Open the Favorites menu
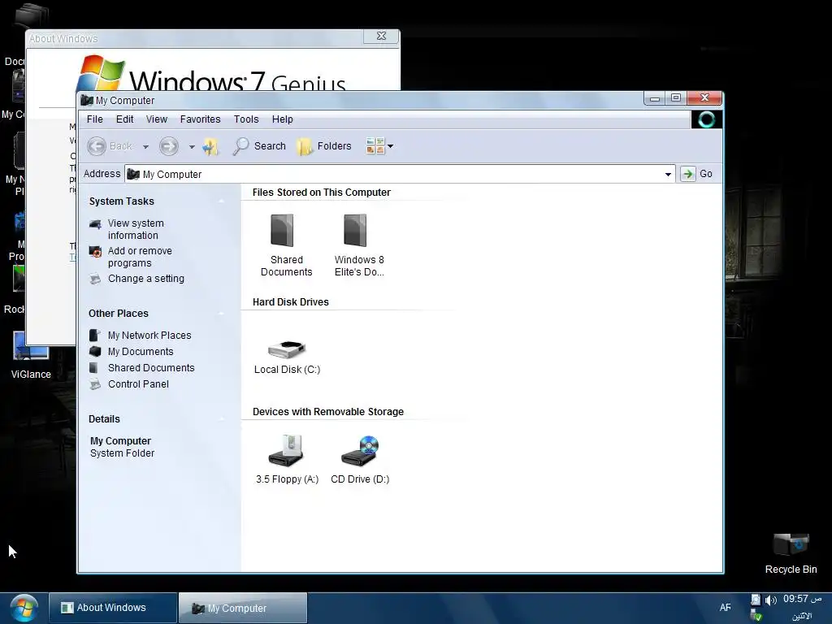 point(200,119)
